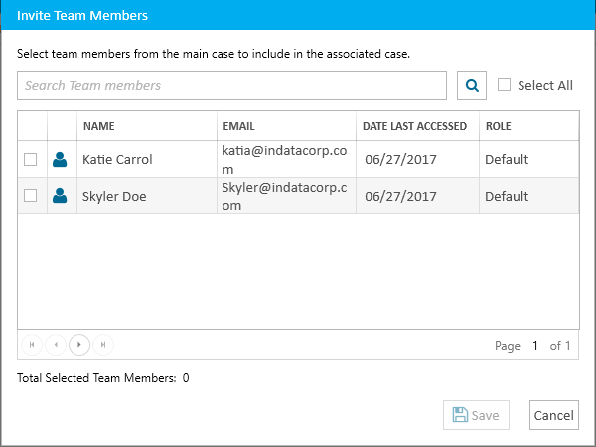Click the Save button
The width and height of the screenshot is (596, 447).
(x=476, y=415)
